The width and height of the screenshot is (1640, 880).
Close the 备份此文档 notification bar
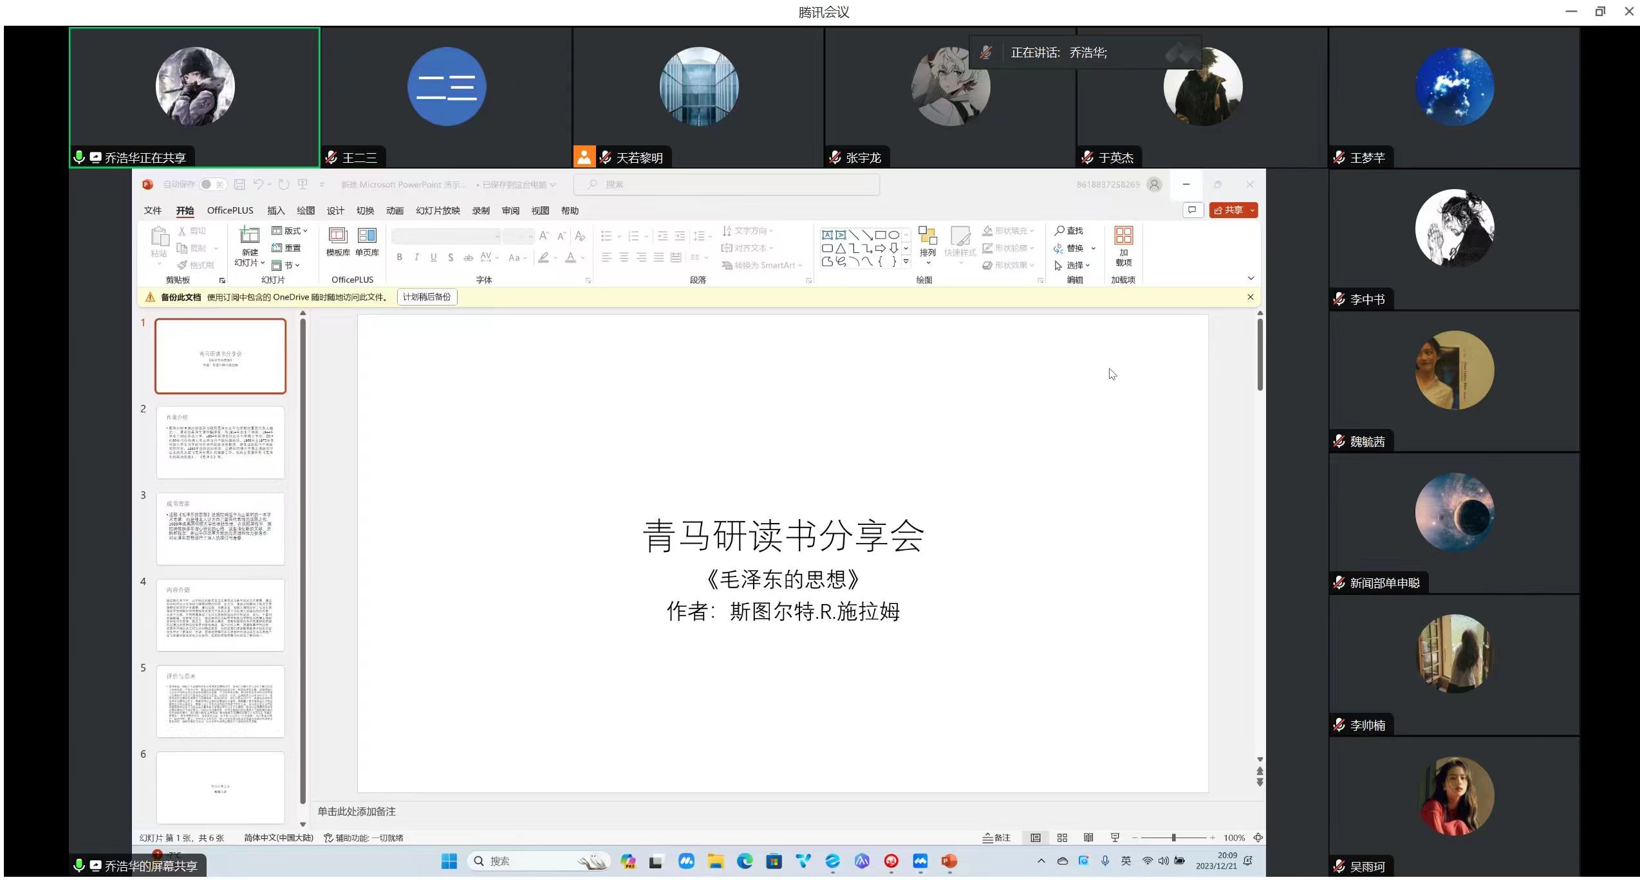pyautogui.click(x=1250, y=297)
